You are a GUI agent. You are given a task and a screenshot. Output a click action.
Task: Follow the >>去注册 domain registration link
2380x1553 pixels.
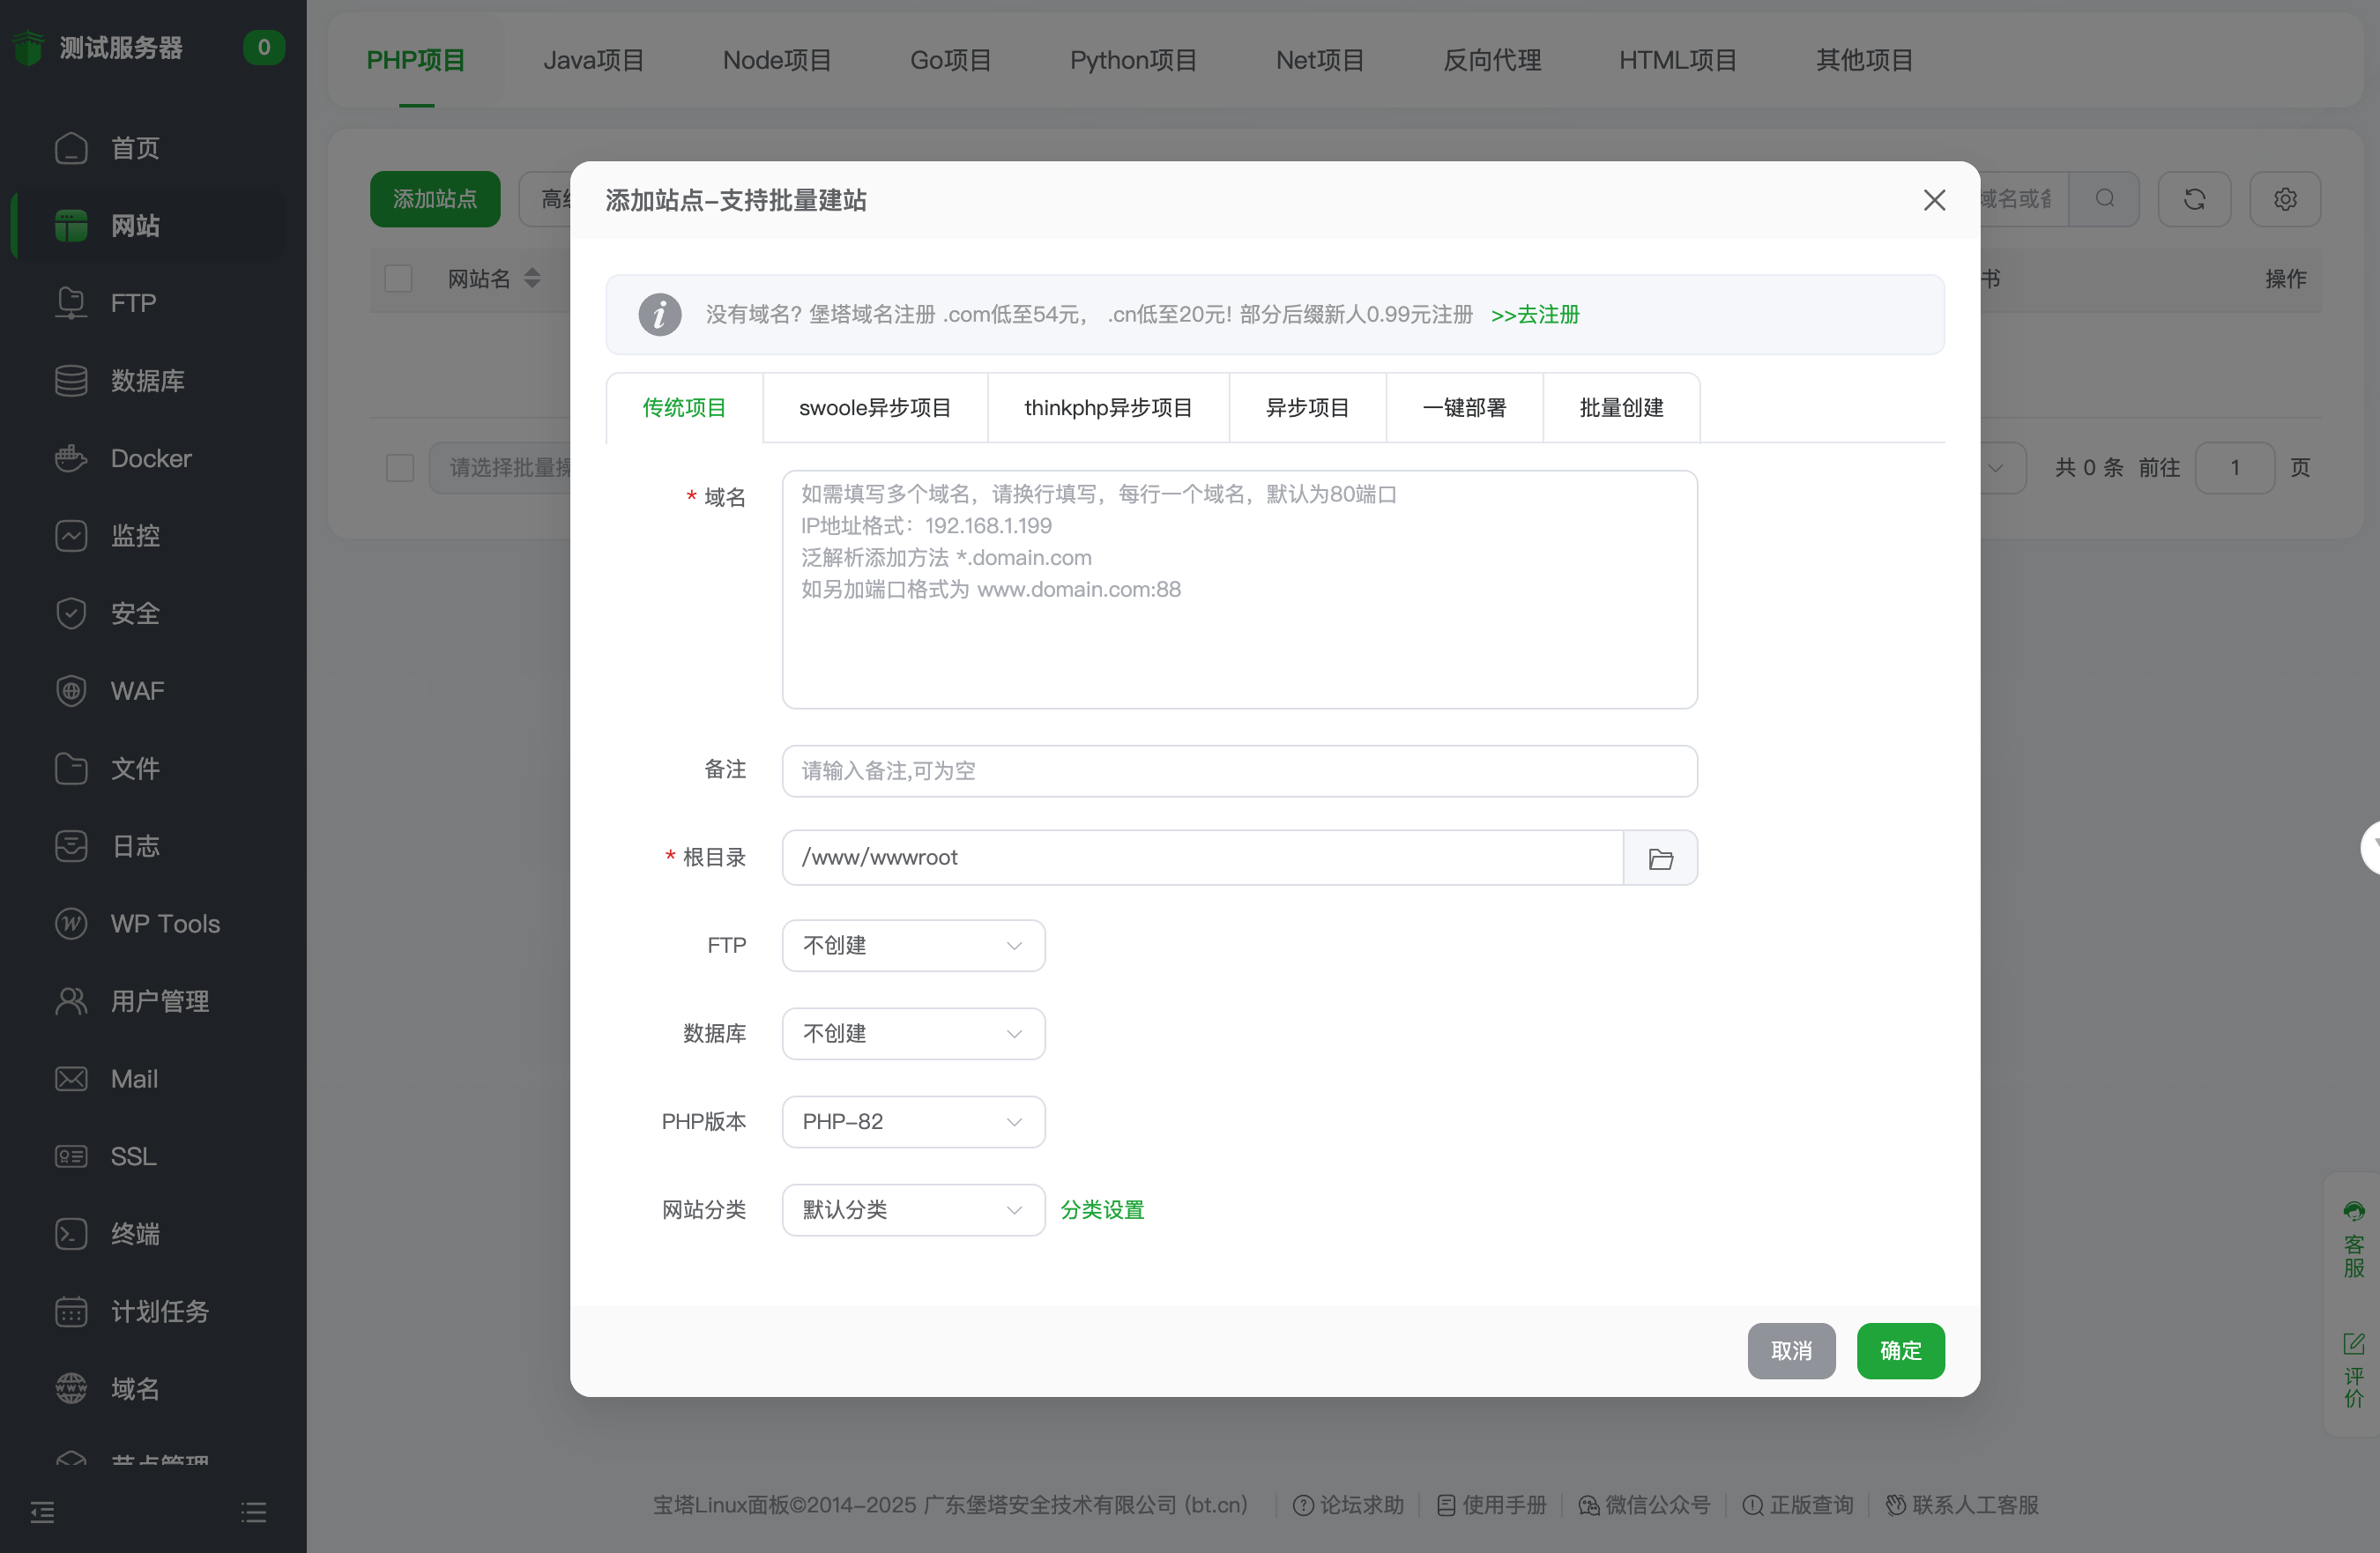(x=1535, y=314)
